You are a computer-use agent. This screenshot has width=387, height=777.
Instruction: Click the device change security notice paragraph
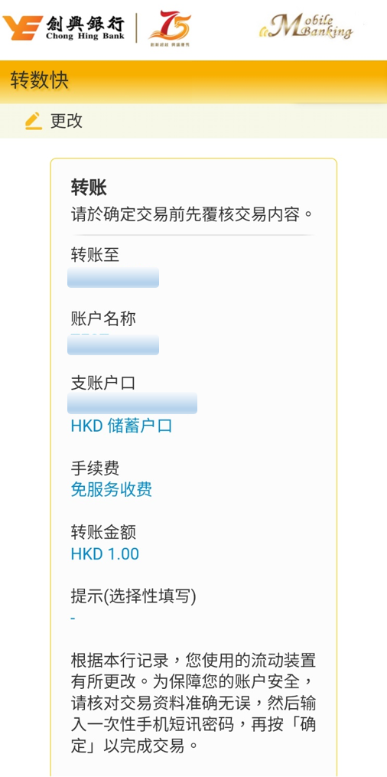193,704
